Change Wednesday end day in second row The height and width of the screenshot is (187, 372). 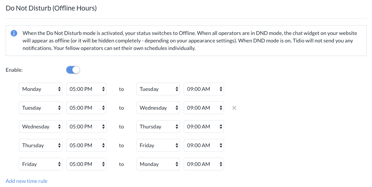point(158,108)
